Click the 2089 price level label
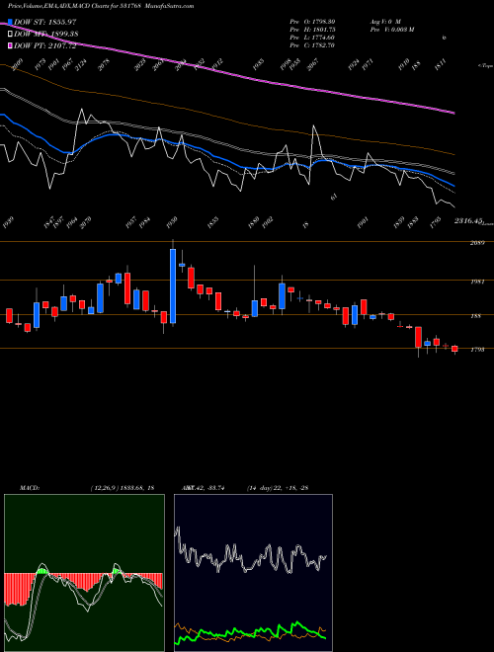 click(477, 243)
